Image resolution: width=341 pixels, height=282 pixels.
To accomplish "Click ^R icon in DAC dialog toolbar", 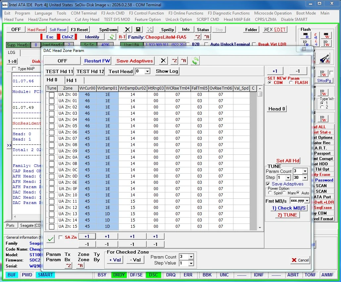I will [x=183, y=61].
